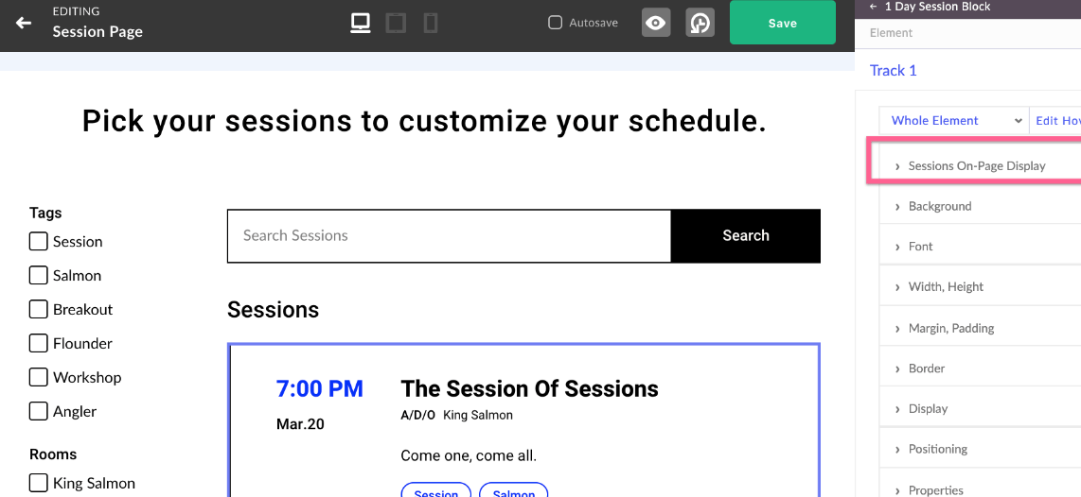This screenshot has height=497, width=1081.
Task: Click the black Search button
Action: (x=746, y=235)
